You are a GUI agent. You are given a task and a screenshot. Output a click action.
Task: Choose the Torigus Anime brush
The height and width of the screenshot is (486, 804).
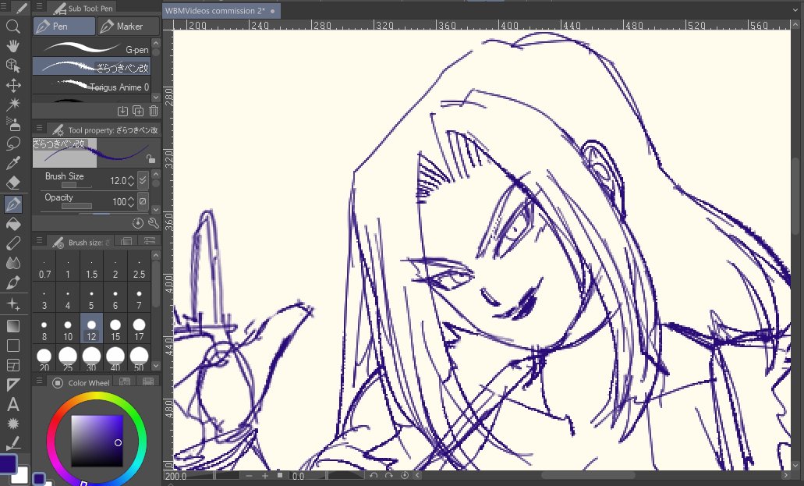click(92, 86)
